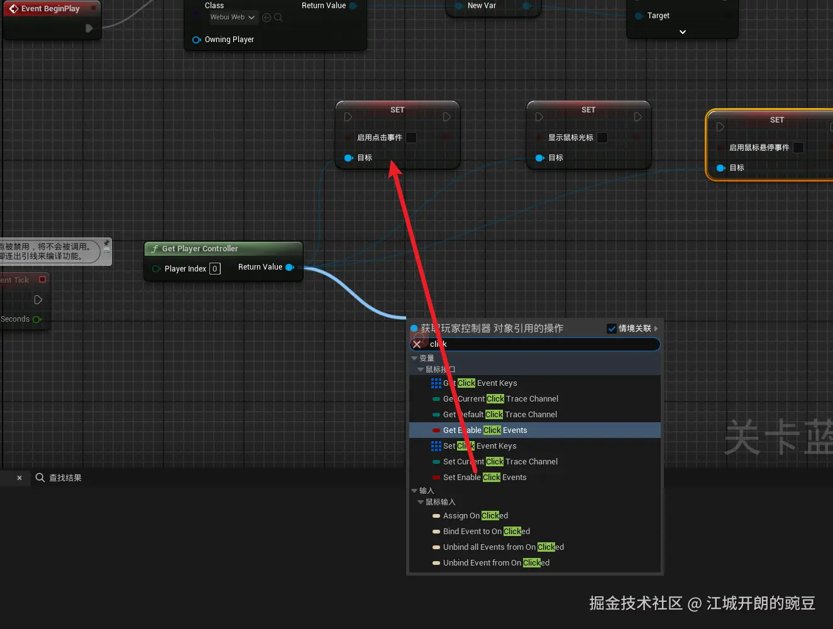This screenshot has height=629, width=833.
Task: Collapse the 变量 category in the action menu
Action: coord(414,358)
